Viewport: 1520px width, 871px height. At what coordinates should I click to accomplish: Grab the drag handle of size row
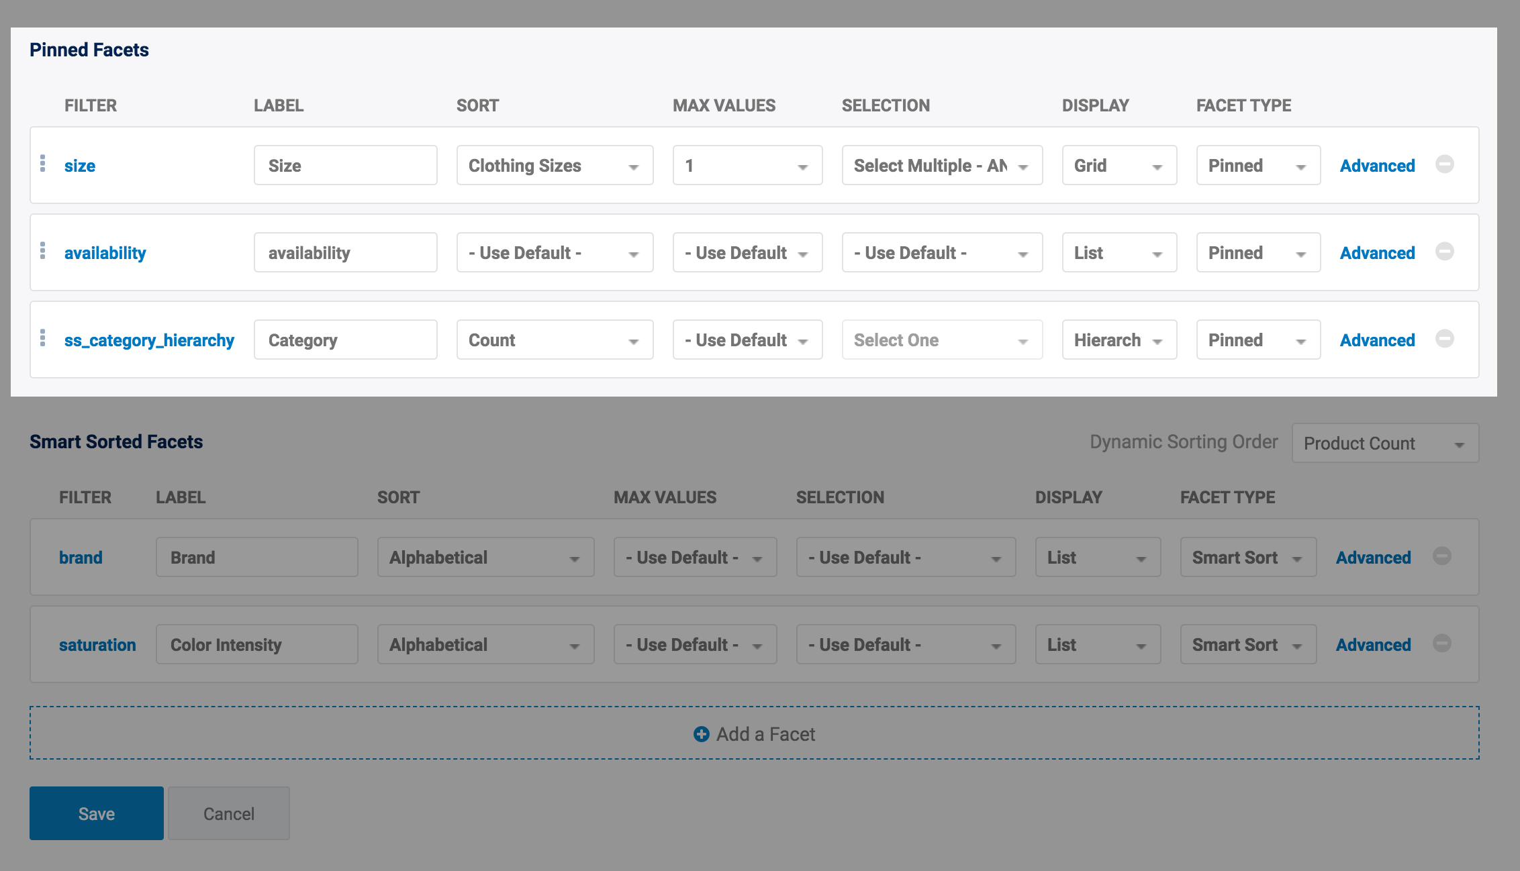click(x=43, y=164)
